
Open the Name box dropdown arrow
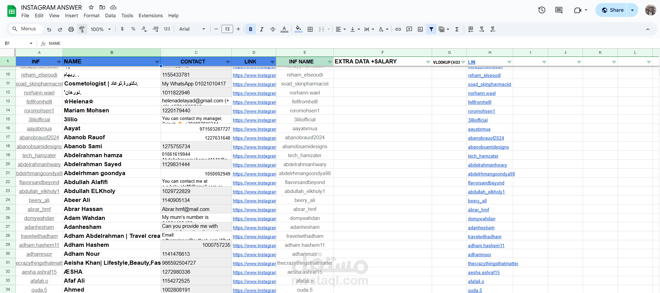[31, 43]
